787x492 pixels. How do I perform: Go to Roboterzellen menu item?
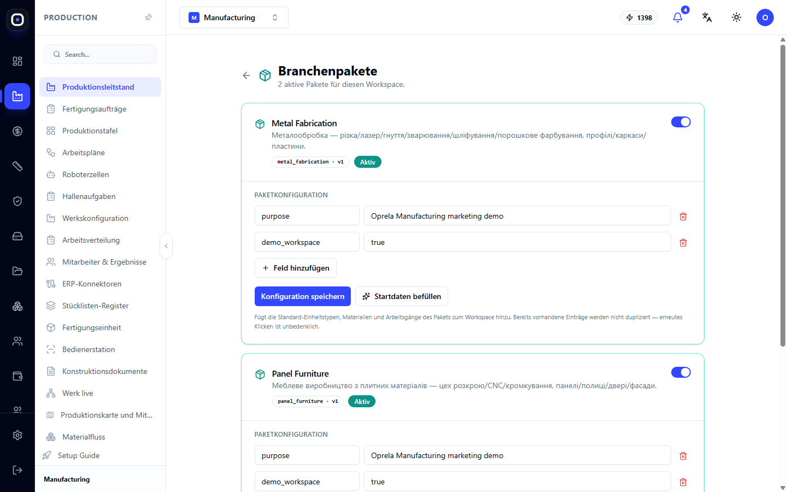(100, 174)
